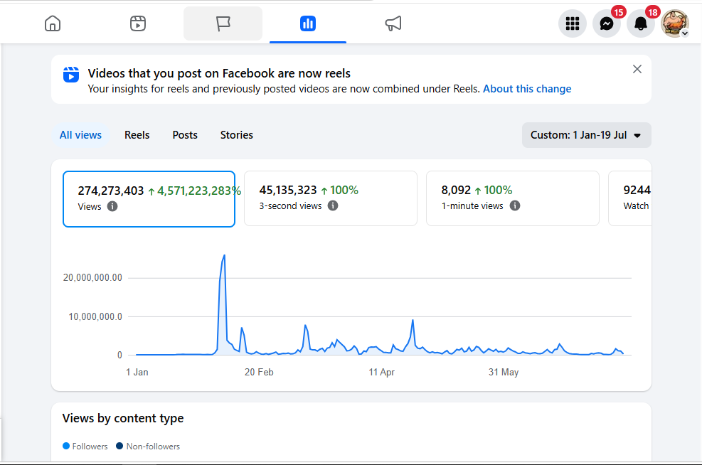This screenshot has height=465, width=702.
Task: Select the Views metric card
Action: click(149, 198)
